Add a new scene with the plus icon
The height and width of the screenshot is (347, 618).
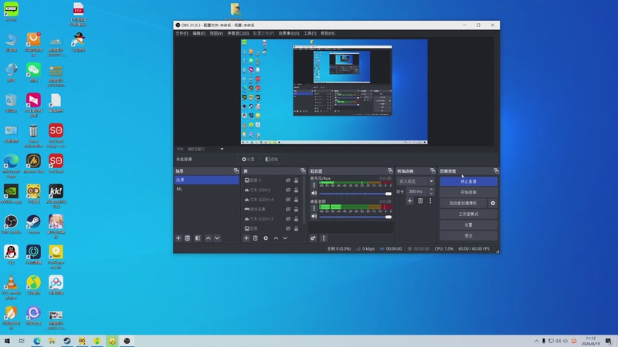178,238
